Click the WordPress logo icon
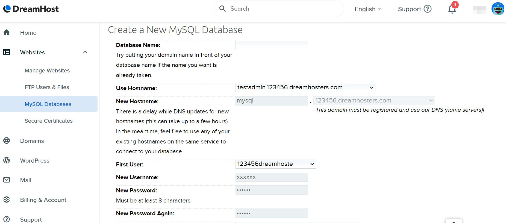Image resolution: width=506 pixels, height=223 pixels. point(7,160)
